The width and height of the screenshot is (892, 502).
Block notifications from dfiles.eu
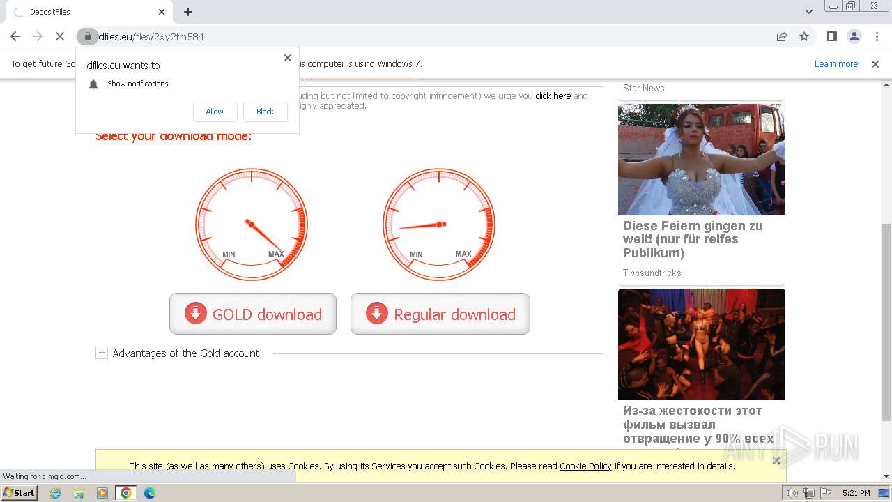point(265,112)
